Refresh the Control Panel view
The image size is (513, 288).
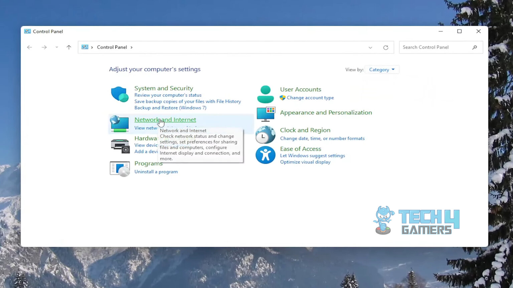pyautogui.click(x=386, y=47)
